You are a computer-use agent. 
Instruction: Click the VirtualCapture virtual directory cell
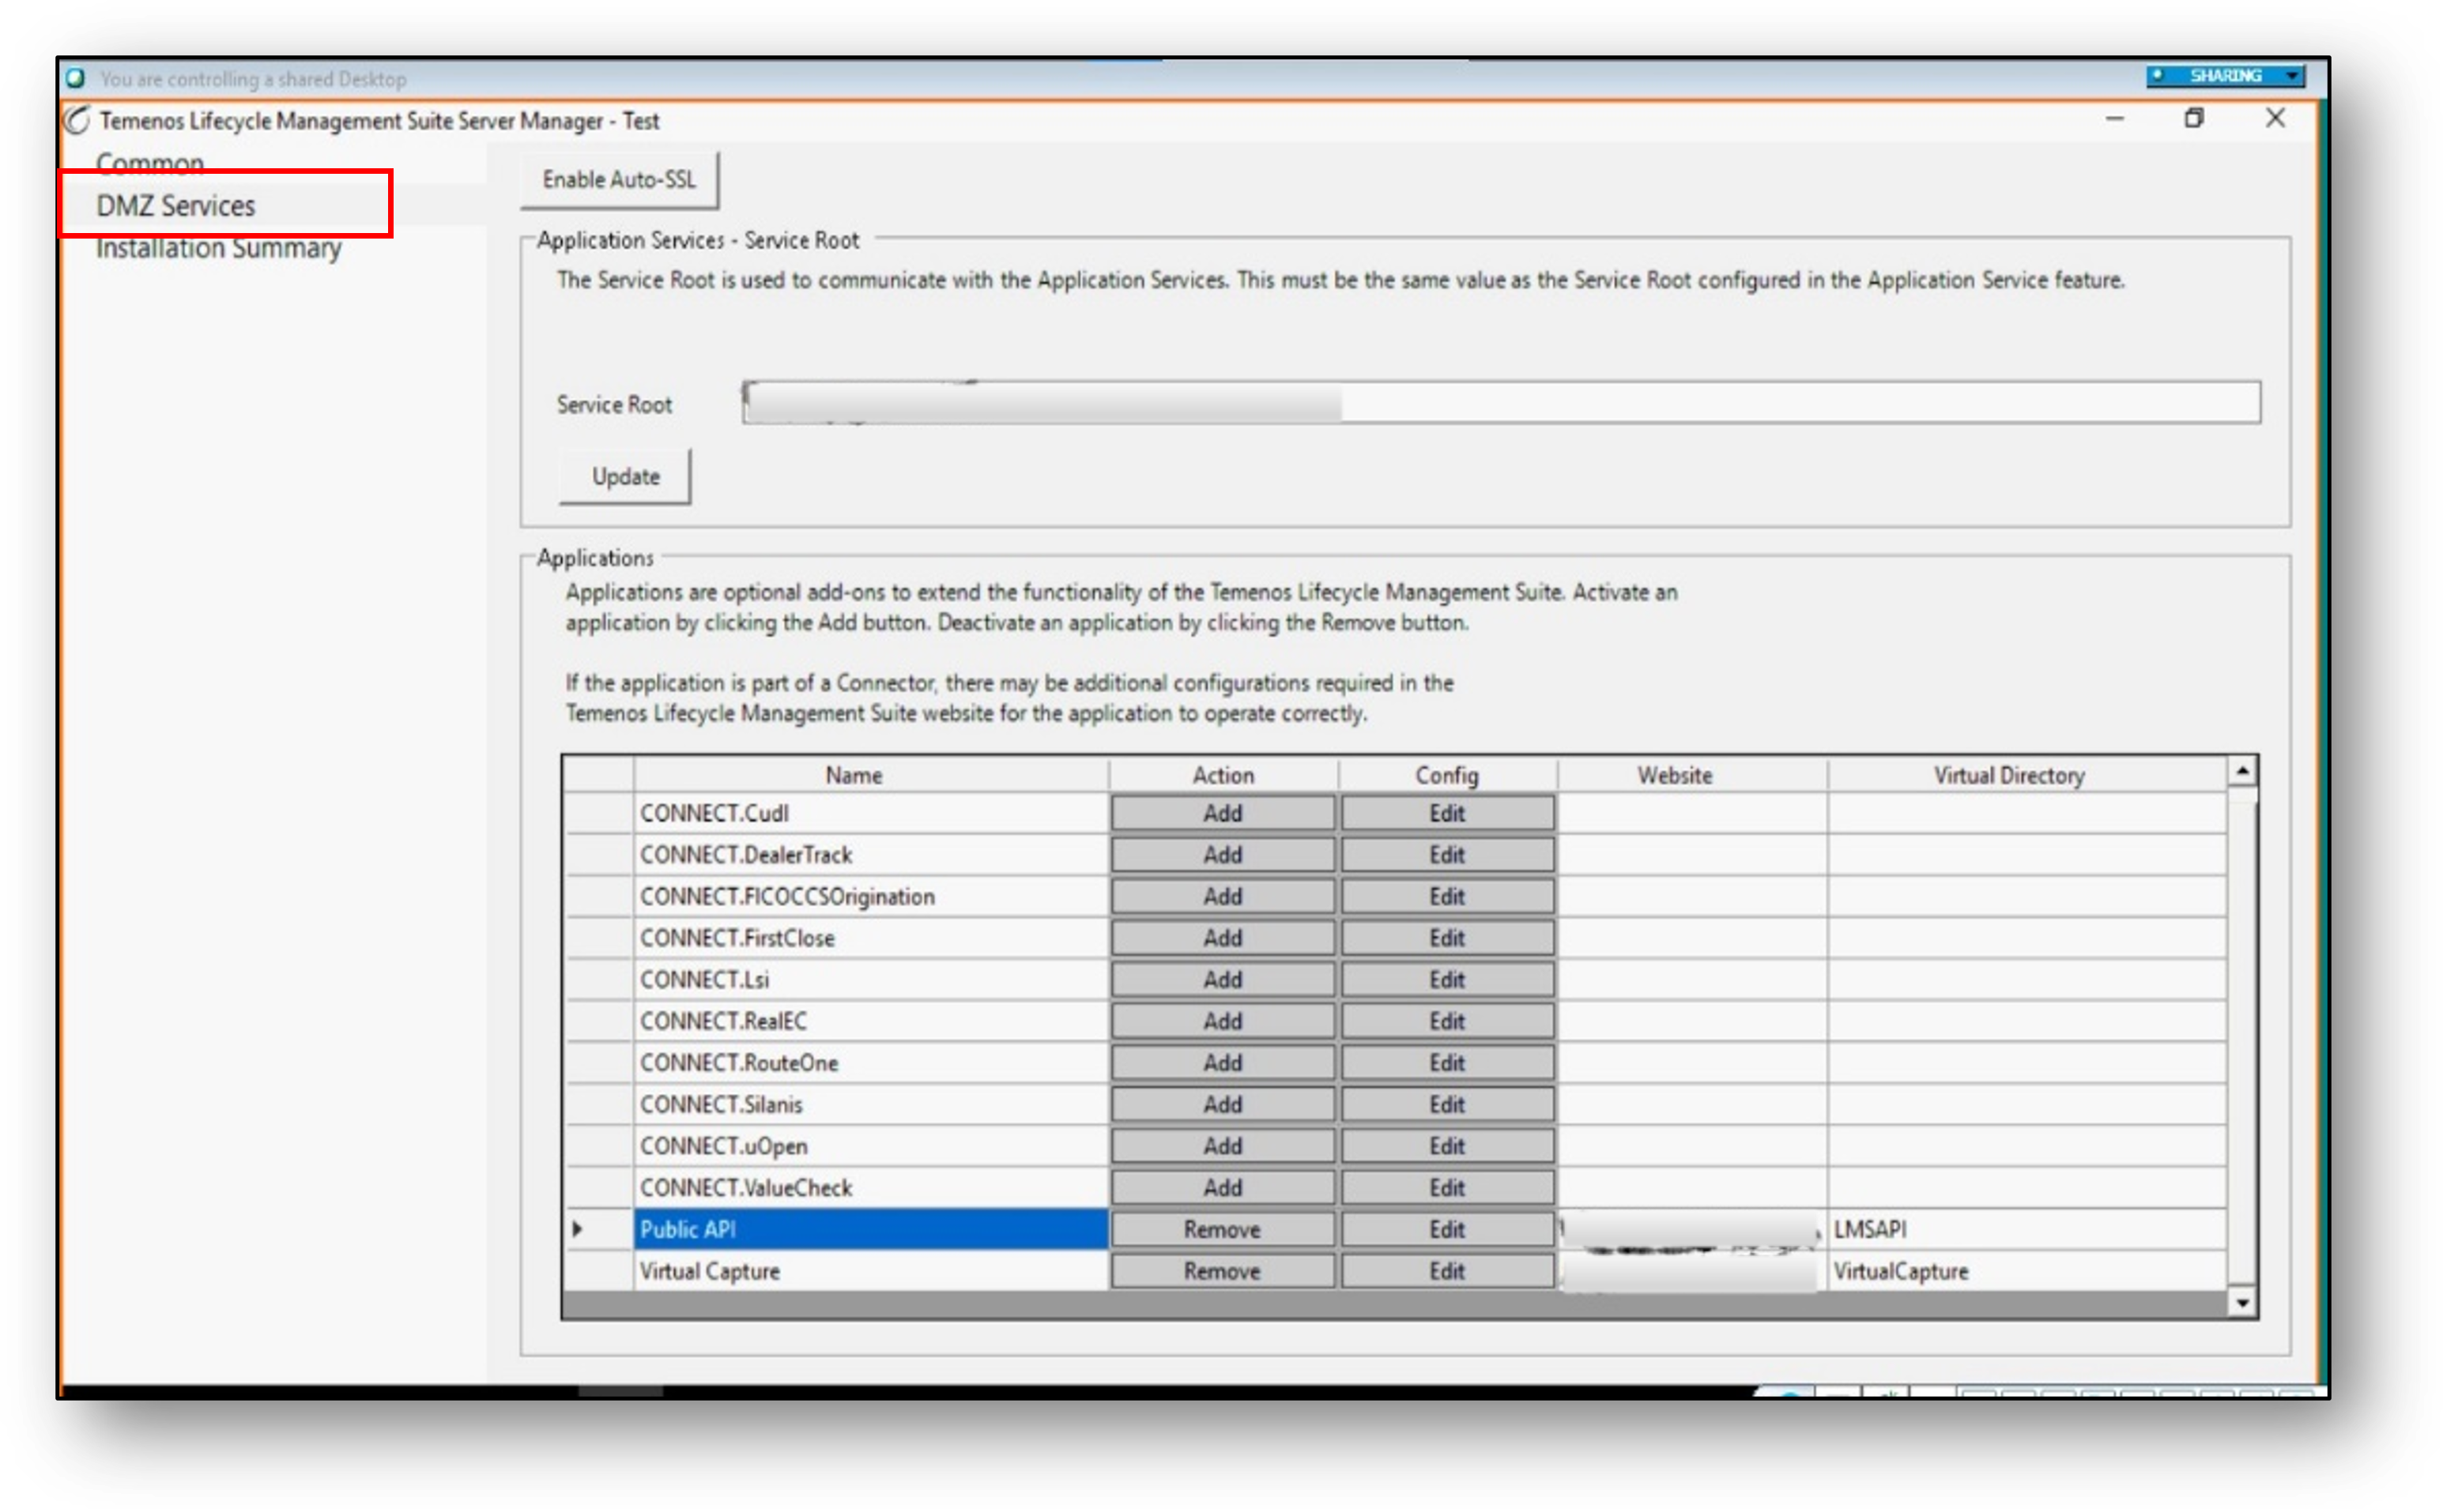click(x=2026, y=1271)
